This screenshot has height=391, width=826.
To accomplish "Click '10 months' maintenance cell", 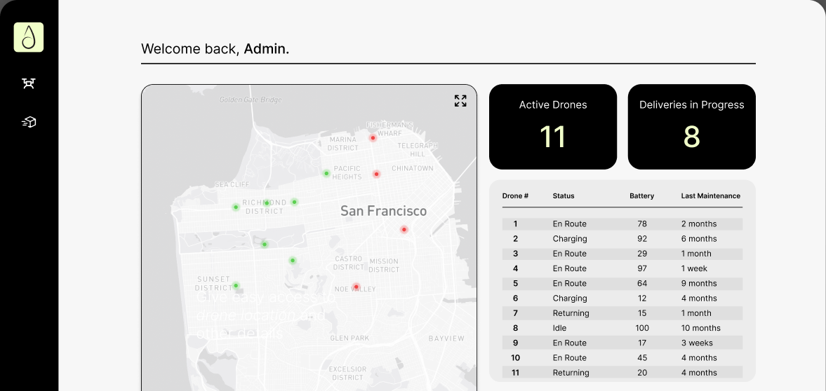I will [700, 328].
